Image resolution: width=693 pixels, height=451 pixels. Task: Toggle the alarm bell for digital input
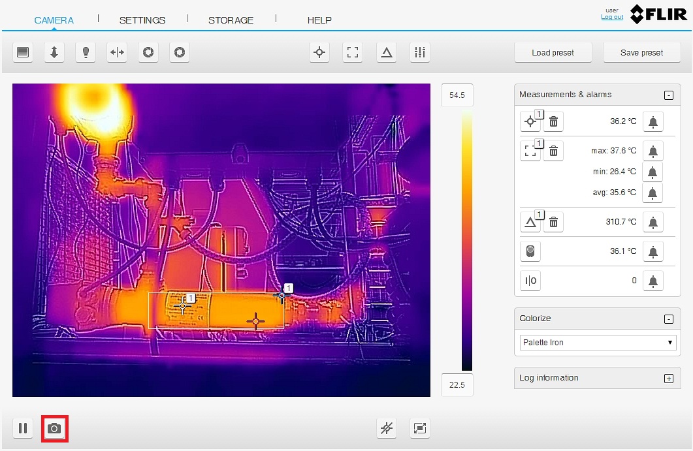click(653, 281)
